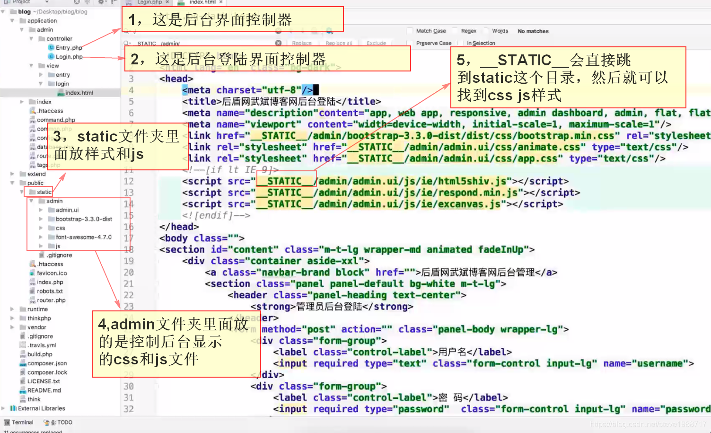Clear the replace field with its X icon
Image resolution: width=711 pixels, height=433 pixels.
click(x=278, y=43)
